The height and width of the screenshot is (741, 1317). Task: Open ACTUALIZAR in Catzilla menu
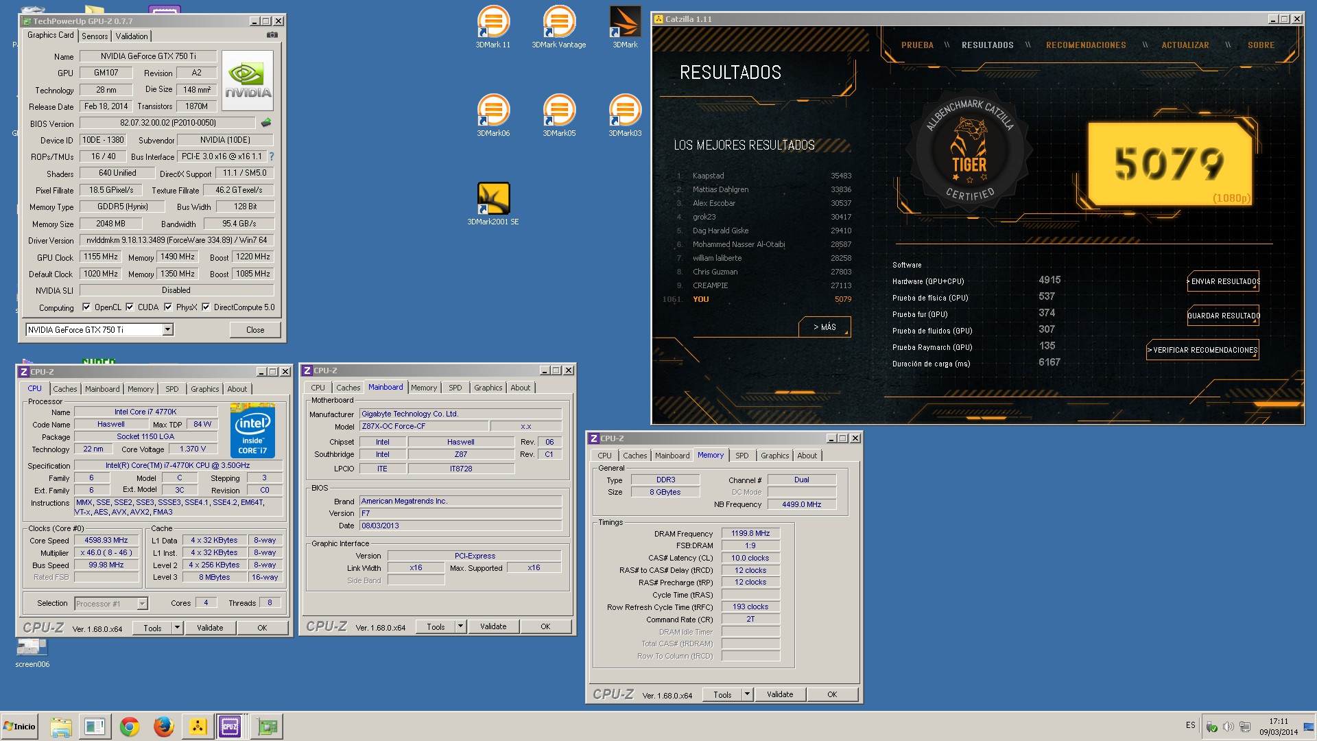click(1185, 45)
